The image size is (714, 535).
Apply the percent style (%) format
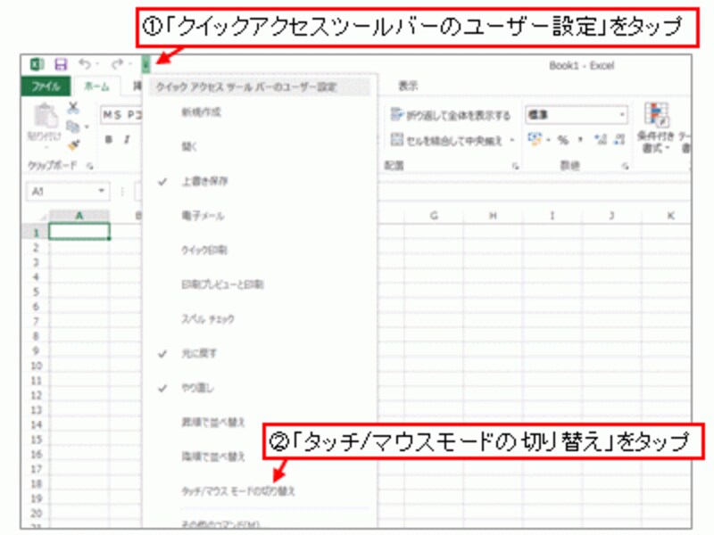tap(563, 140)
